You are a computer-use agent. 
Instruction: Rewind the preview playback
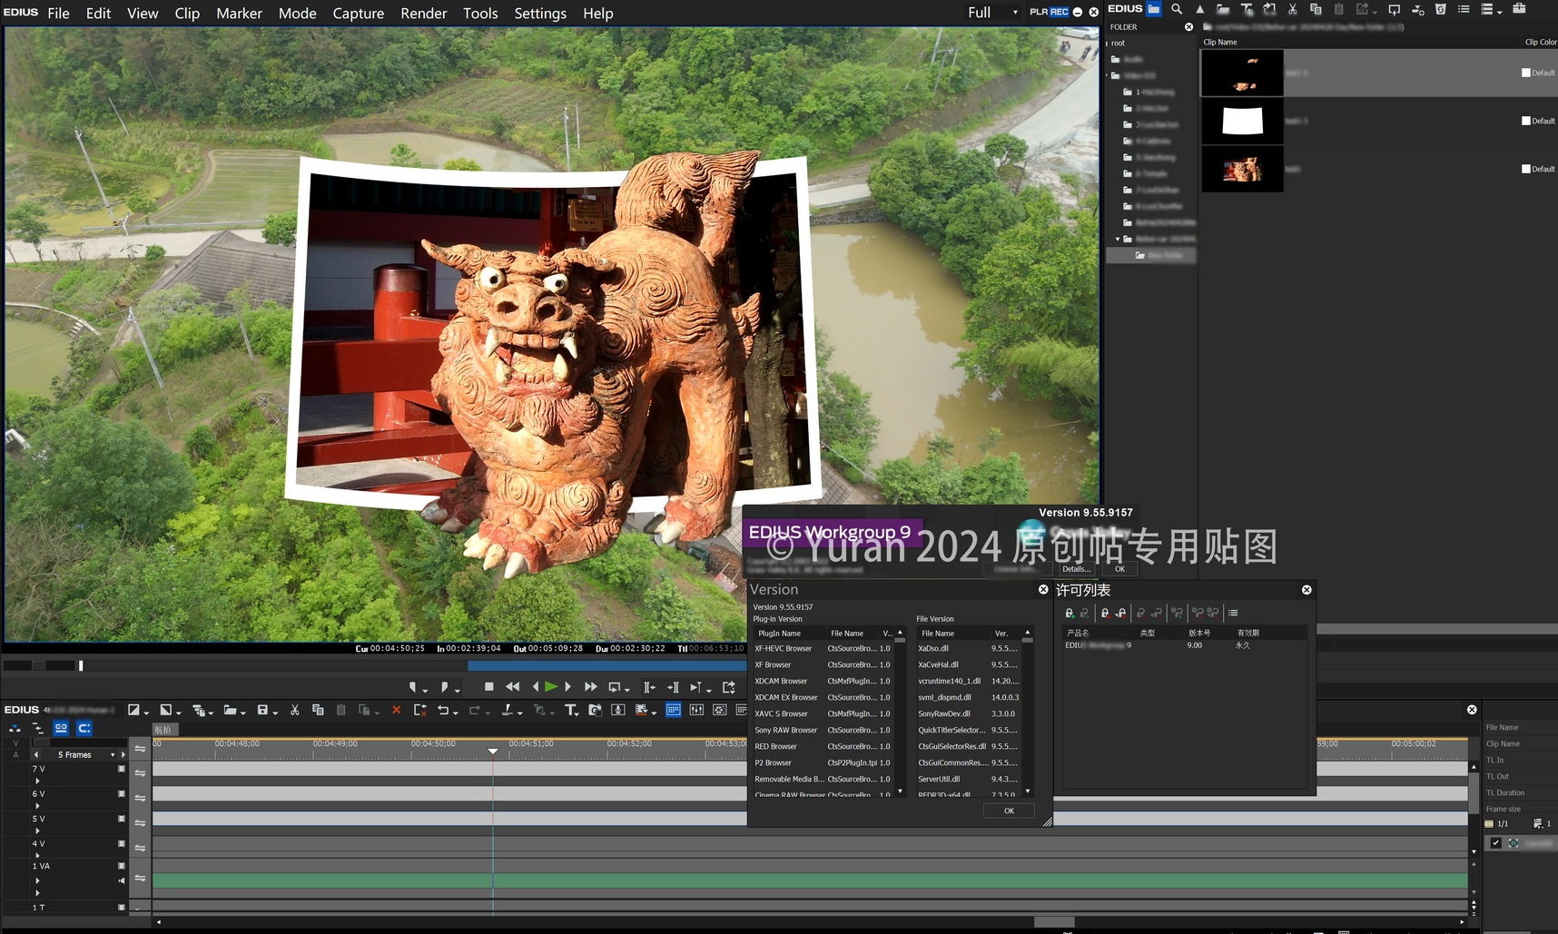(513, 687)
